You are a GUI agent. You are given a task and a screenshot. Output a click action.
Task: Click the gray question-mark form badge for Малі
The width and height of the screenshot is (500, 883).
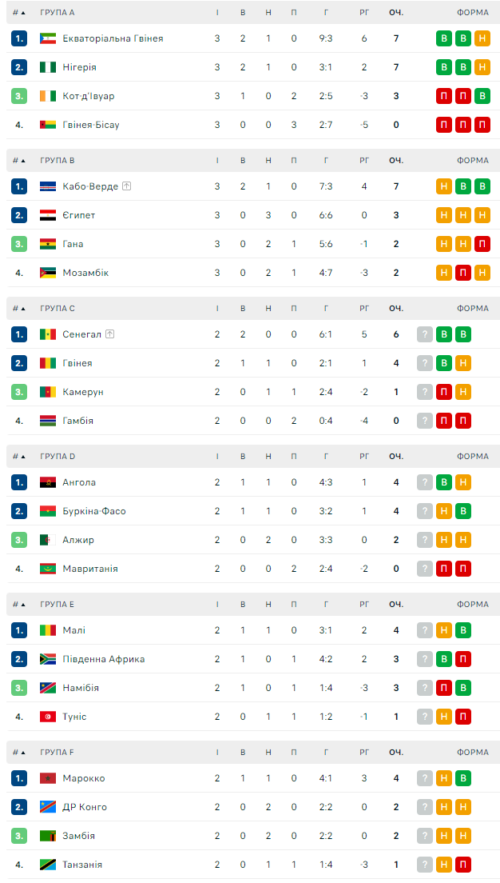[425, 630]
